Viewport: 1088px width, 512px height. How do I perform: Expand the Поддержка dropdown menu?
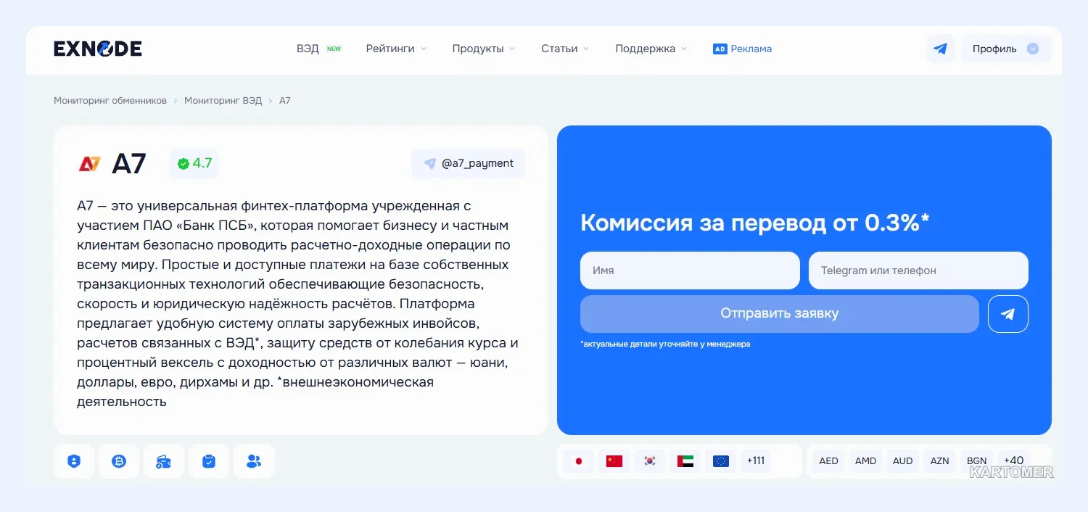(x=651, y=49)
